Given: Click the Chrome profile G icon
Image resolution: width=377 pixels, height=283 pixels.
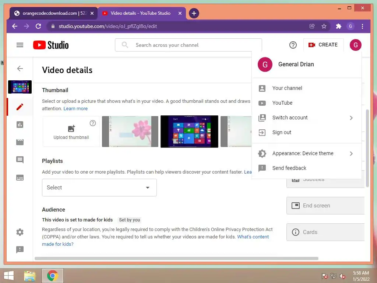Looking at the screenshot, I should point(350,26).
